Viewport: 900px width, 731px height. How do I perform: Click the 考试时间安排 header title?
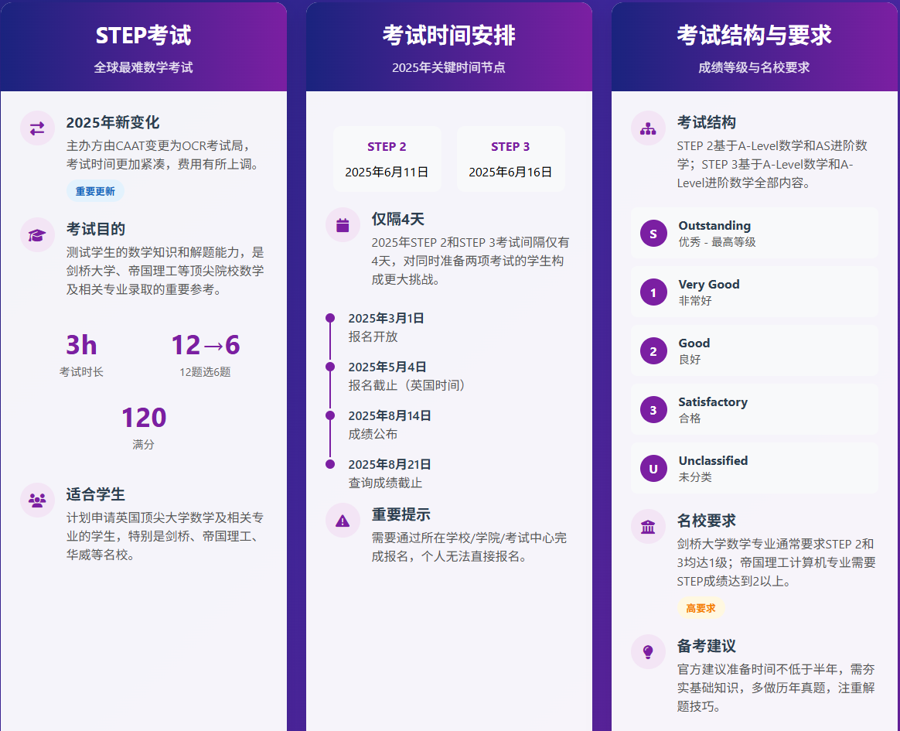(x=449, y=36)
